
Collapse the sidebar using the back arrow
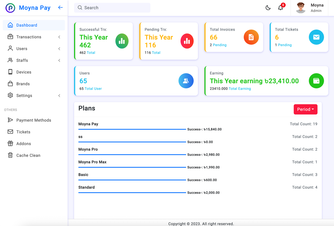(60, 8)
